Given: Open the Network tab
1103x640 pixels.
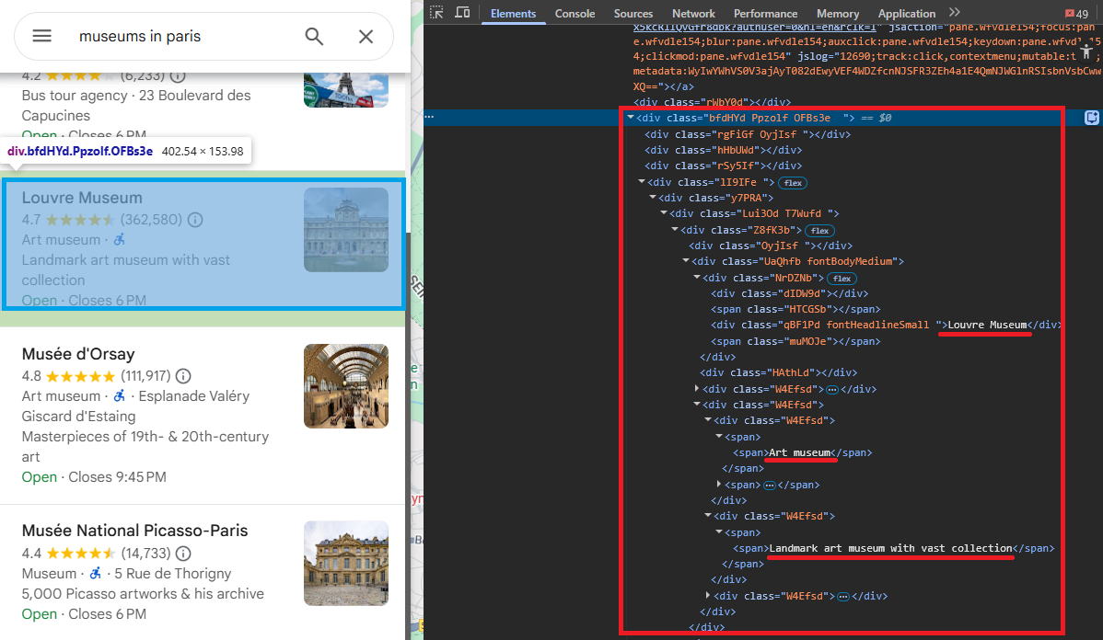Looking at the screenshot, I should coord(693,14).
